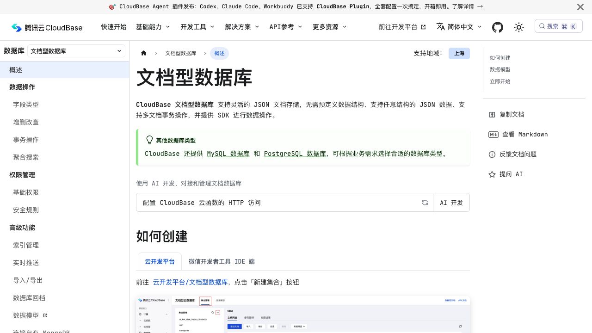Click the 反馈文档问题 info icon
This screenshot has width=592, height=333.
(492, 154)
